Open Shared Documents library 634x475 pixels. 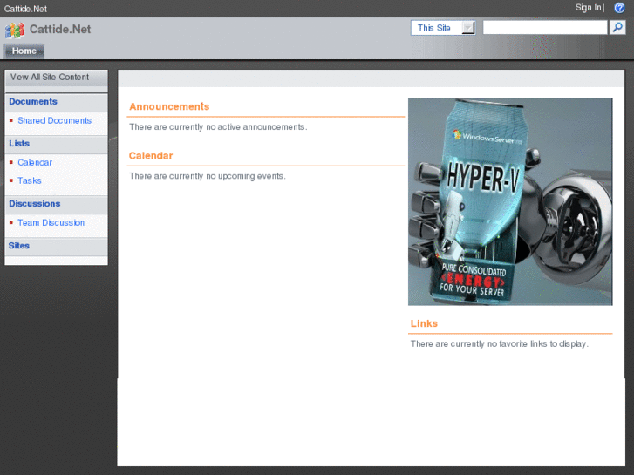(x=54, y=121)
